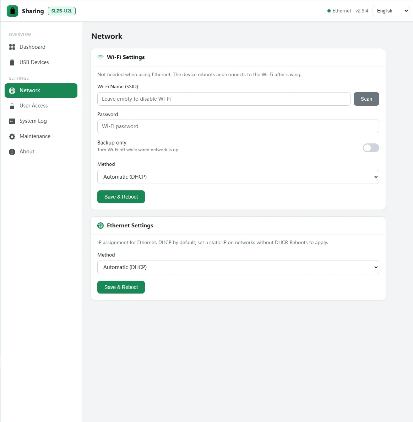Select the Network menu item
The image size is (413, 422).
click(41, 90)
